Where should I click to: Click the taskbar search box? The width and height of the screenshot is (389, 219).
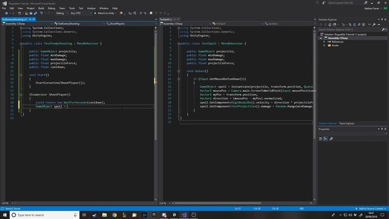click(44, 215)
